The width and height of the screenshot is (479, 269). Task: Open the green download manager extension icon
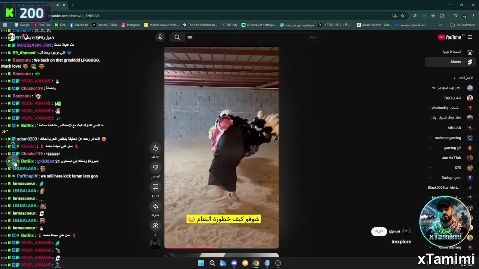point(415,16)
